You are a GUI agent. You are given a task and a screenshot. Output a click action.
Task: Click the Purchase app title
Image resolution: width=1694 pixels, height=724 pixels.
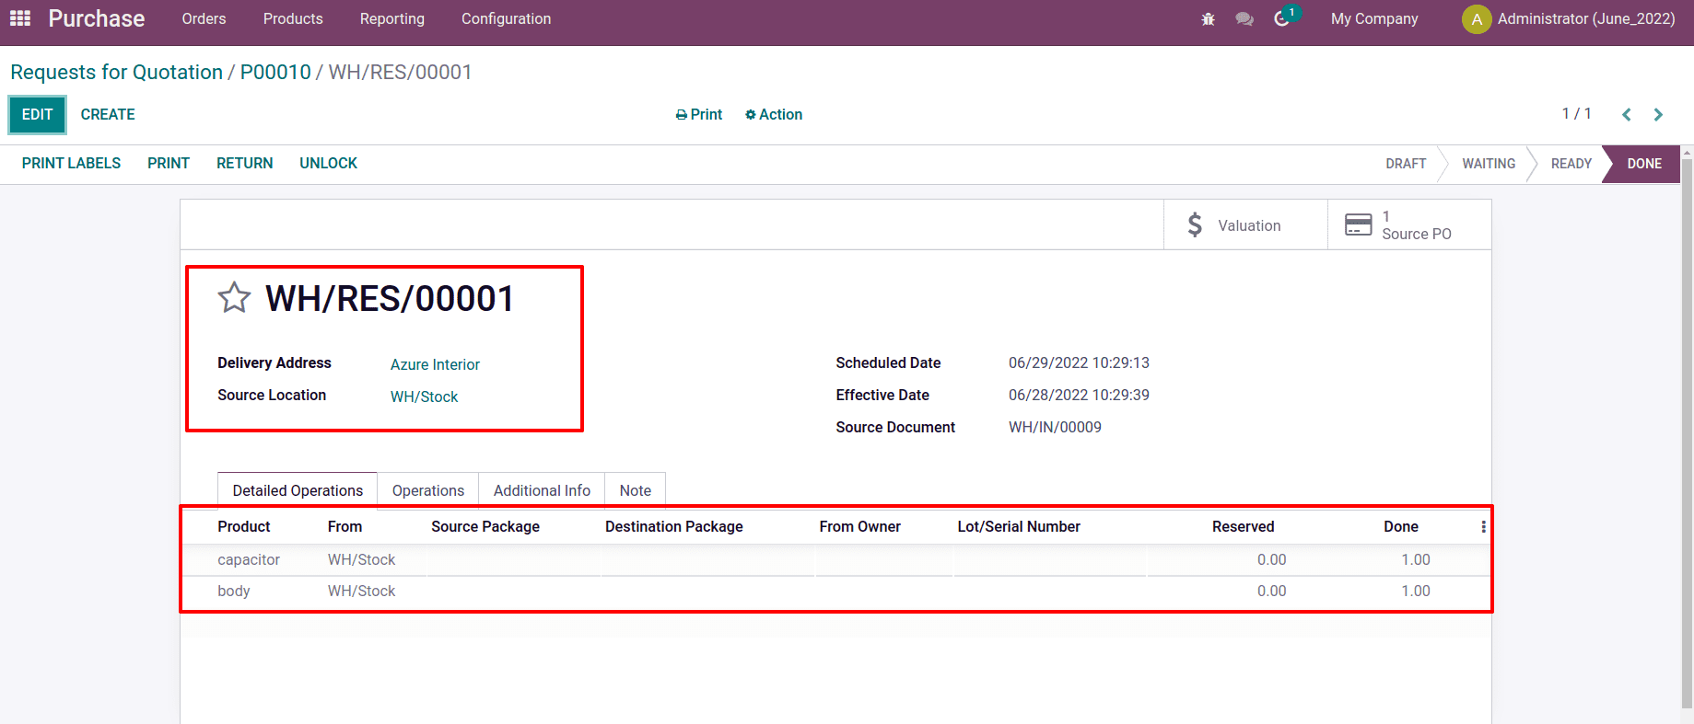coord(97,18)
